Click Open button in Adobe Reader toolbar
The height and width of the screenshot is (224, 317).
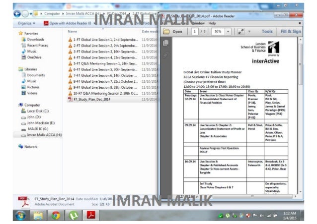(173, 32)
